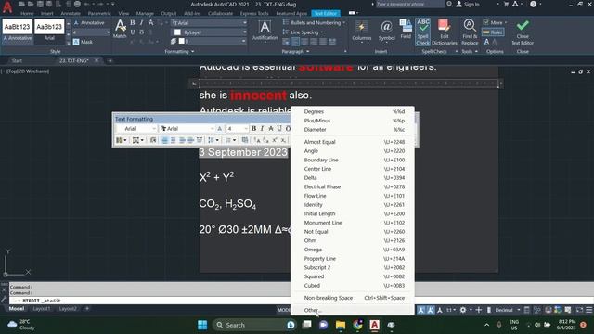Toggle Underline in the ribbon Formatting panel
Viewport: 594px width, 334px height.
click(133, 32)
